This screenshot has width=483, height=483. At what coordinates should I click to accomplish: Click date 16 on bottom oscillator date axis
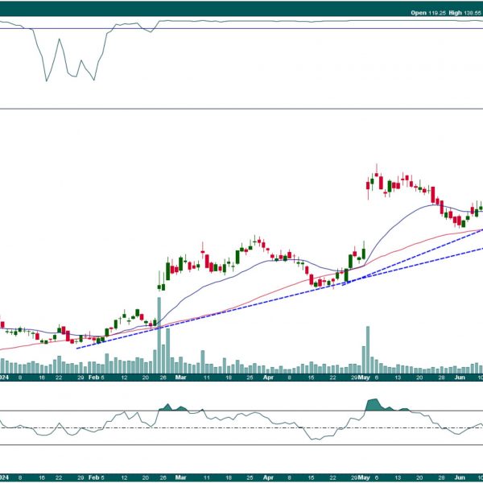click(x=42, y=477)
